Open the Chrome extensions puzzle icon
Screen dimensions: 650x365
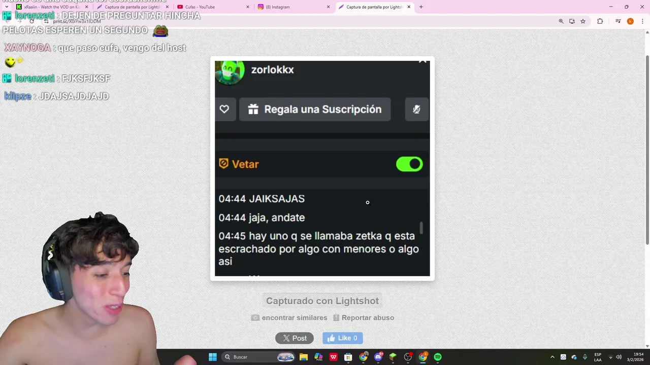600,21
